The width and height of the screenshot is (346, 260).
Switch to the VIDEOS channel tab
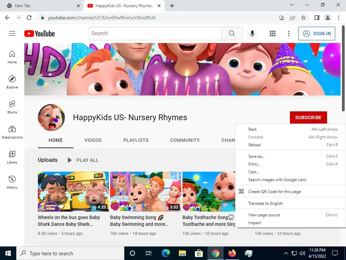93,140
